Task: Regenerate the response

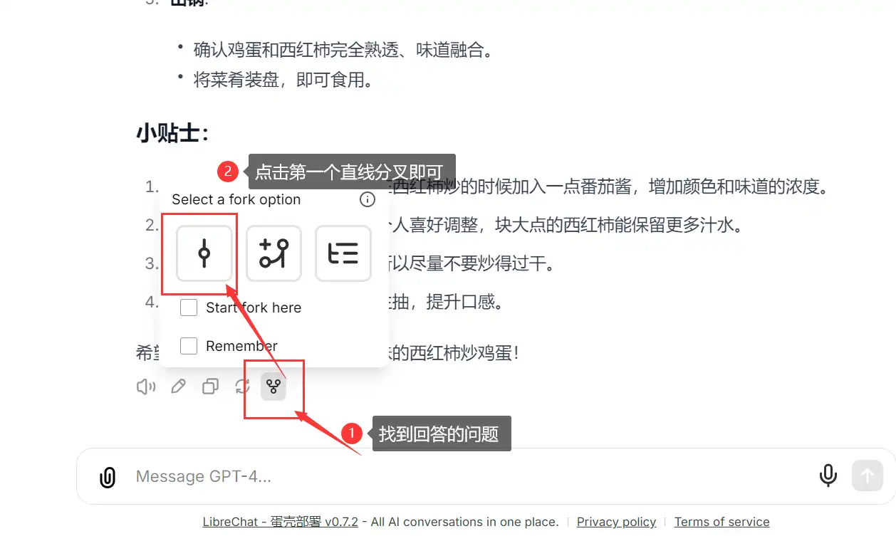Action: point(242,387)
